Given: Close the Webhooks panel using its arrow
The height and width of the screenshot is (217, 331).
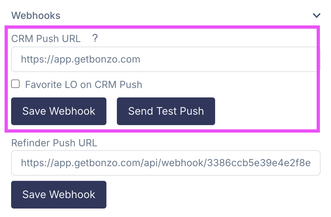Looking at the screenshot, I should coord(316,15).
